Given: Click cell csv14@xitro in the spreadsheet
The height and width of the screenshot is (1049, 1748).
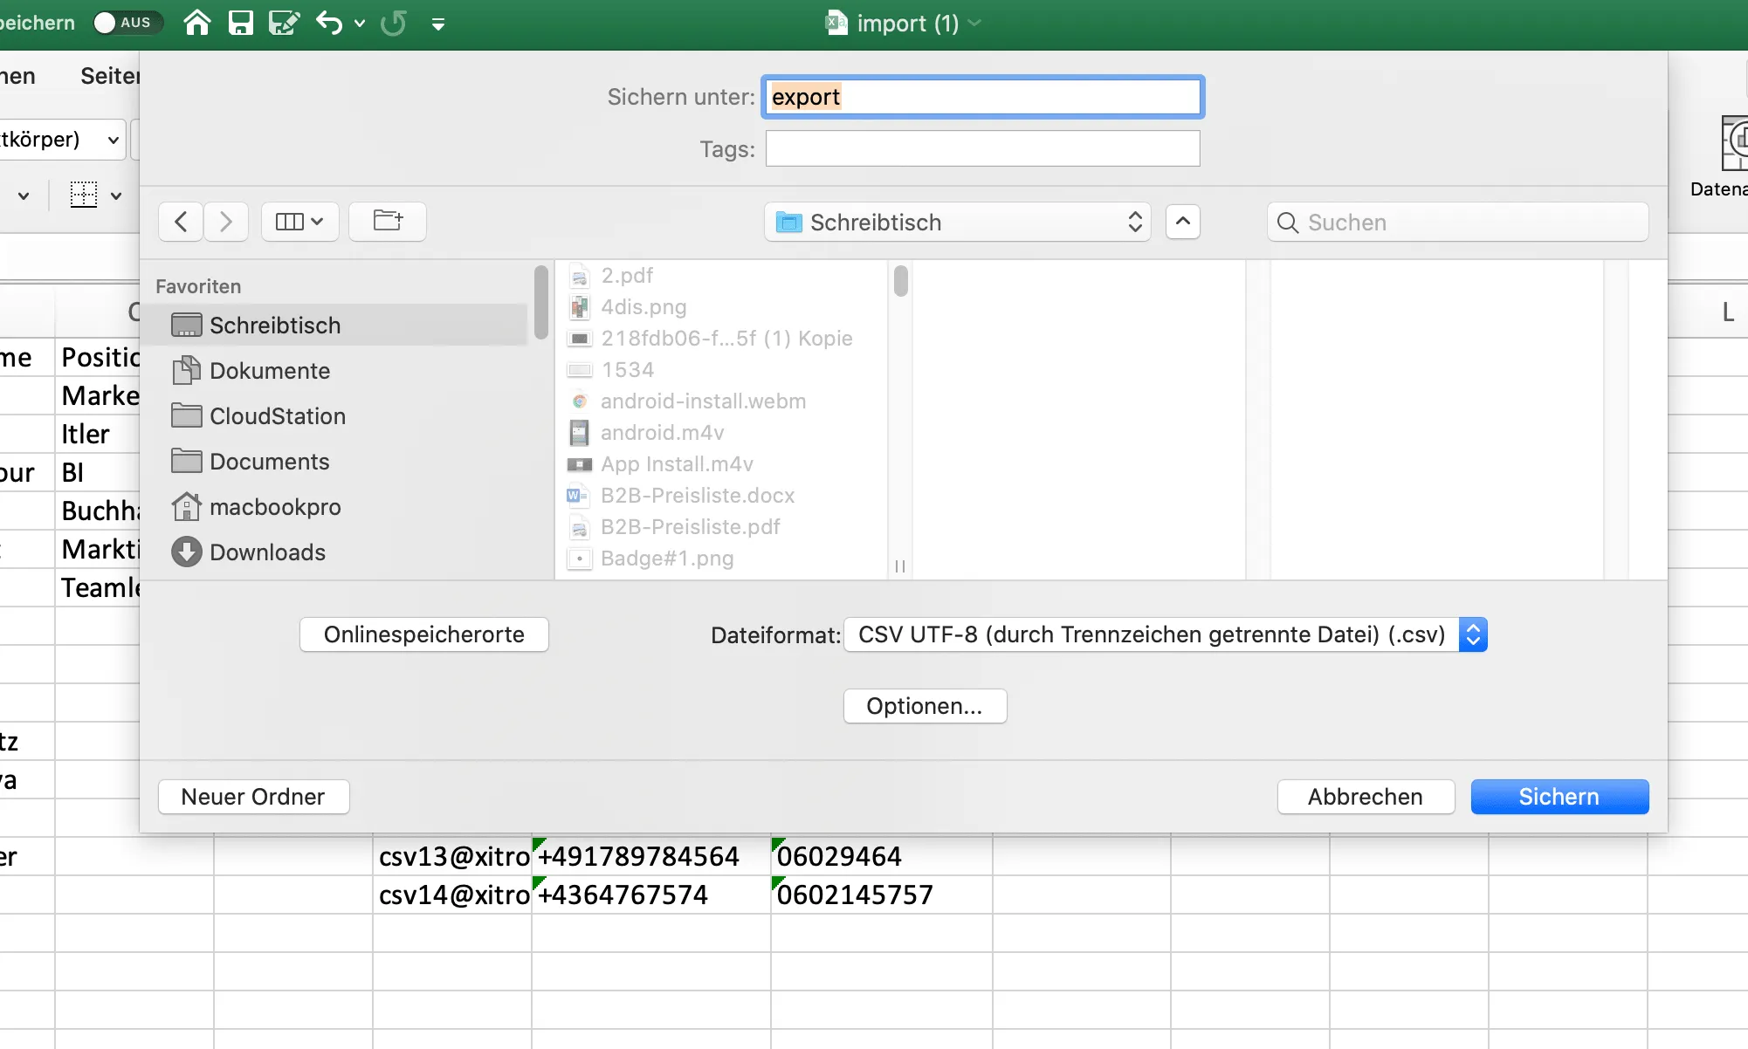Looking at the screenshot, I should tap(453, 895).
